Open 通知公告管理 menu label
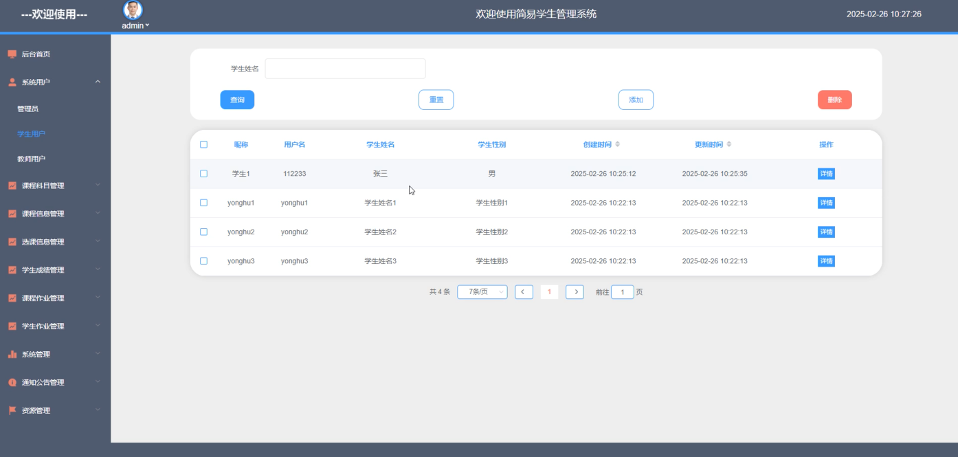Viewport: 958px width, 457px height. [x=43, y=383]
